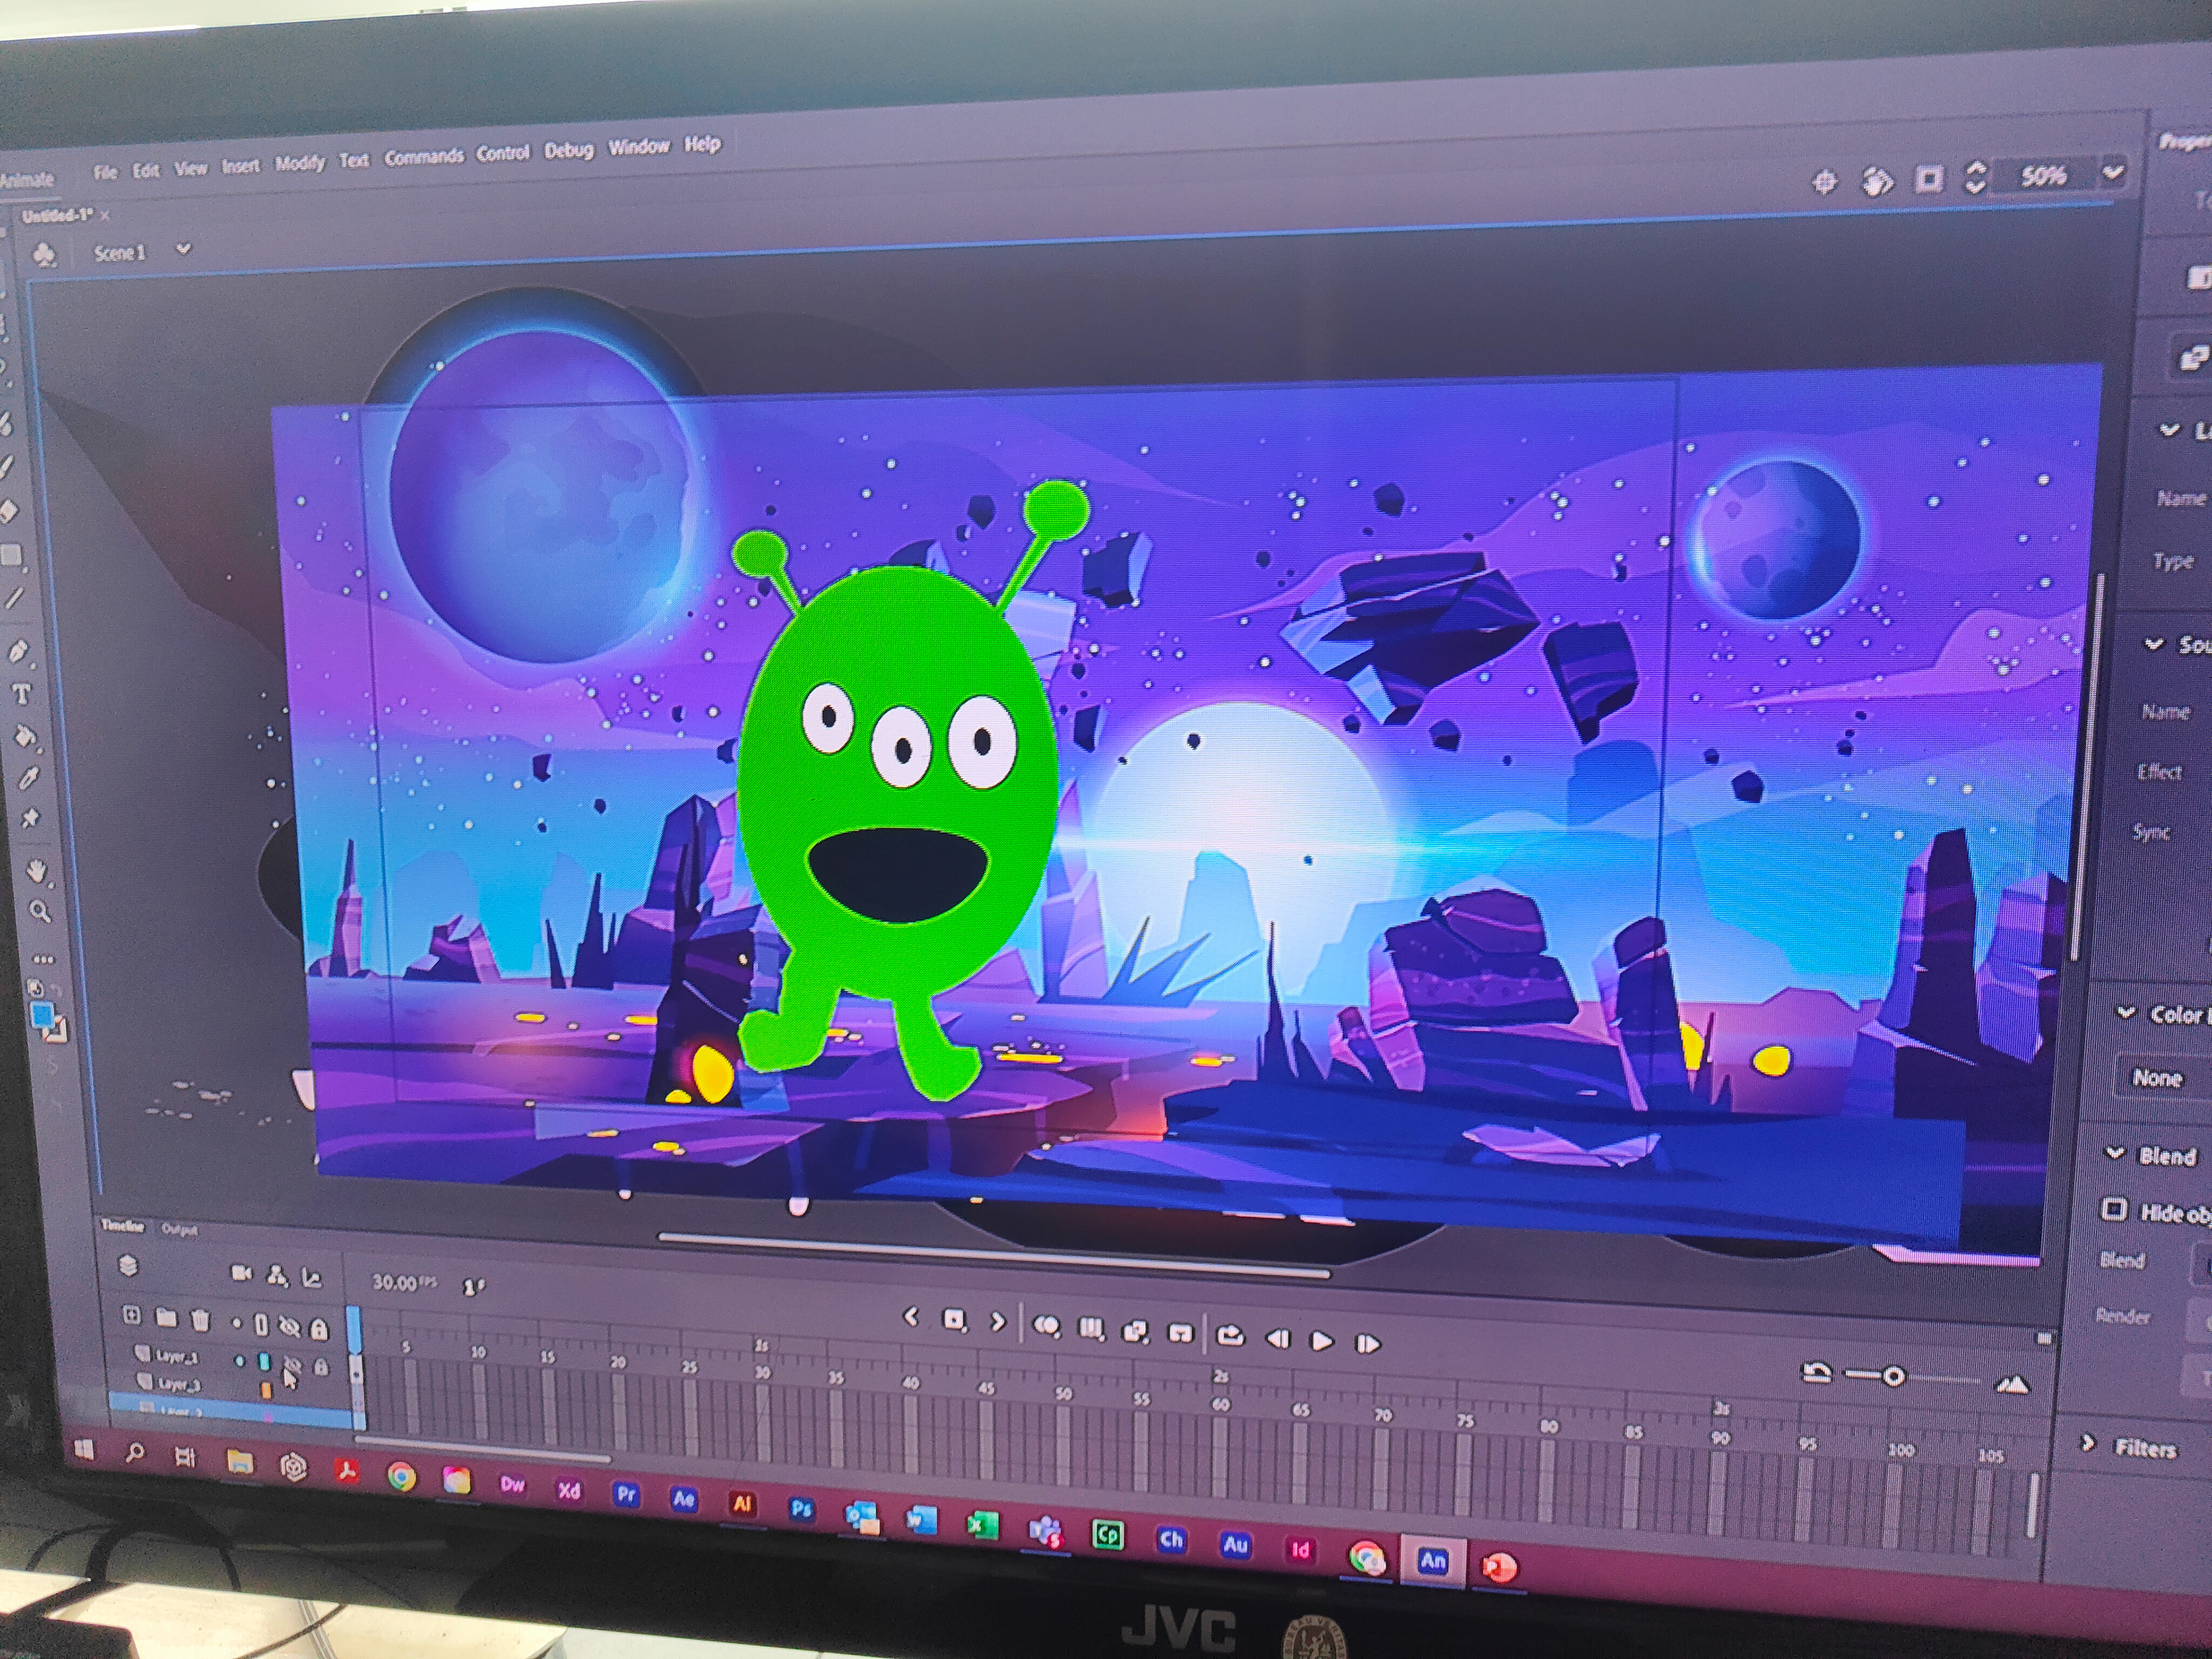Select the Zoom magnifier tool
Screen dimensions: 2212x1659
[40, 911]
